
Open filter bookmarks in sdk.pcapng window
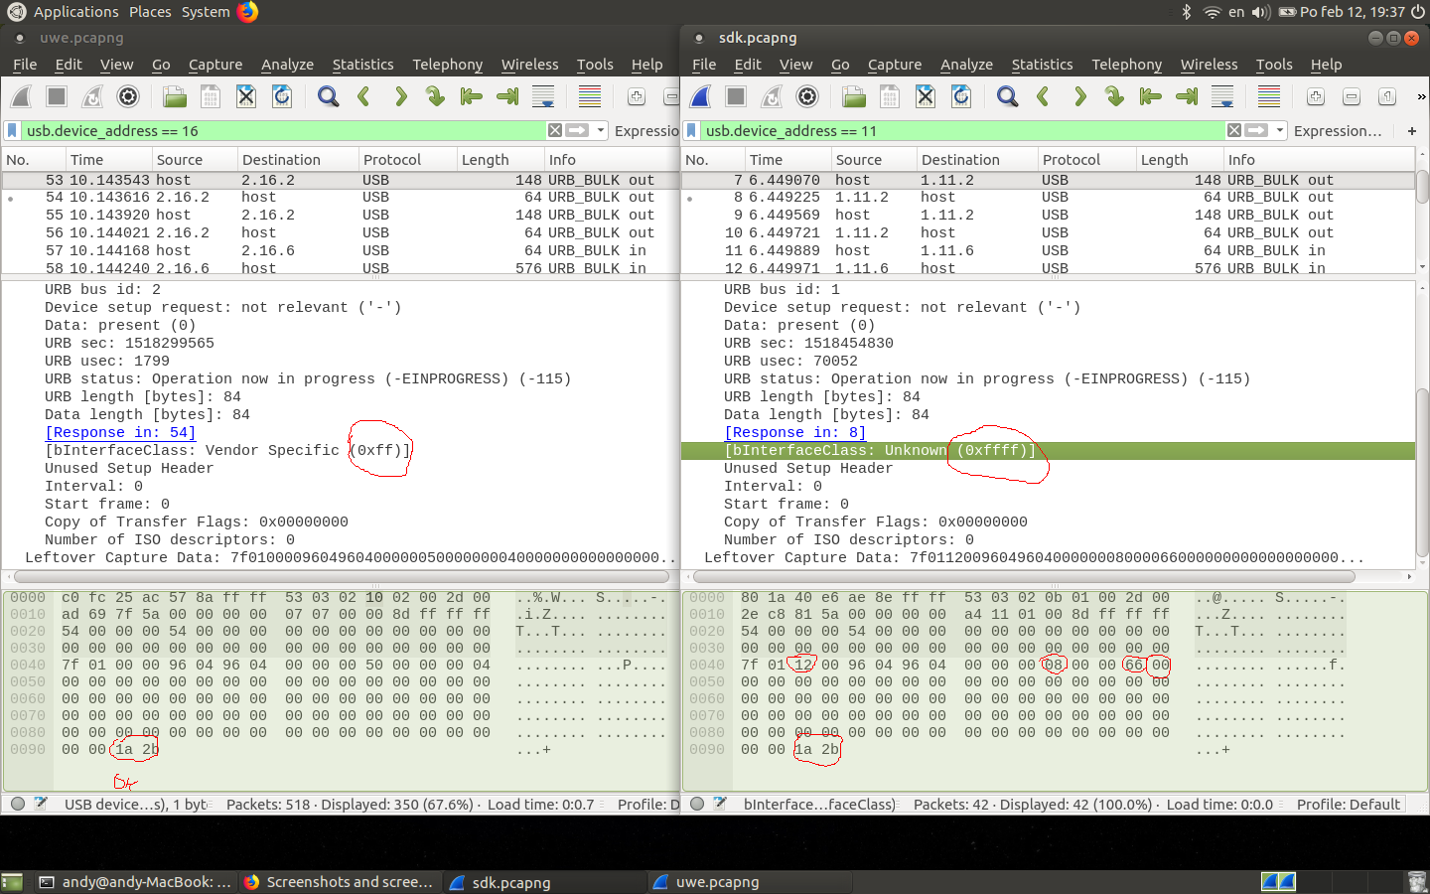click(x=691, y=130)
